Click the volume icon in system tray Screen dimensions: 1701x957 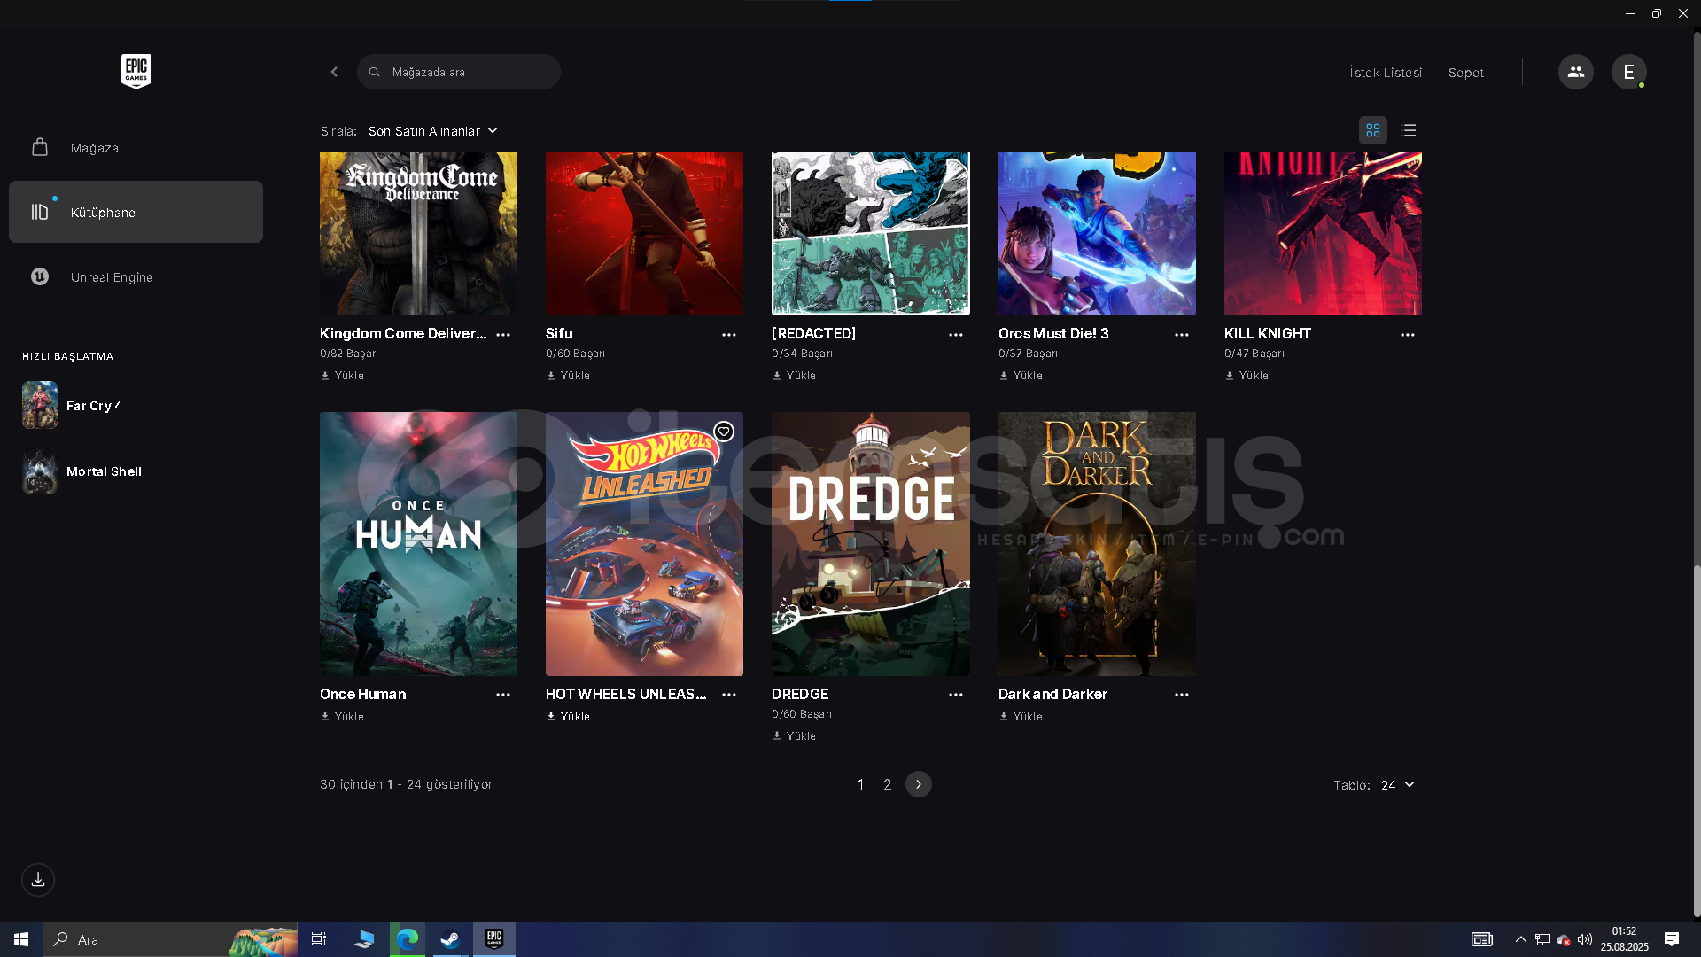click(x=1585, y=939)
